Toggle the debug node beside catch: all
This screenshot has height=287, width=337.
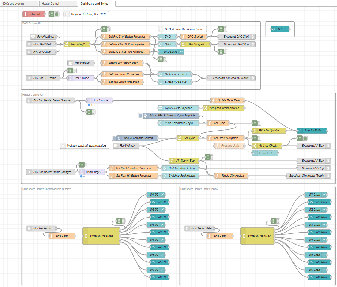coord(57,14)
